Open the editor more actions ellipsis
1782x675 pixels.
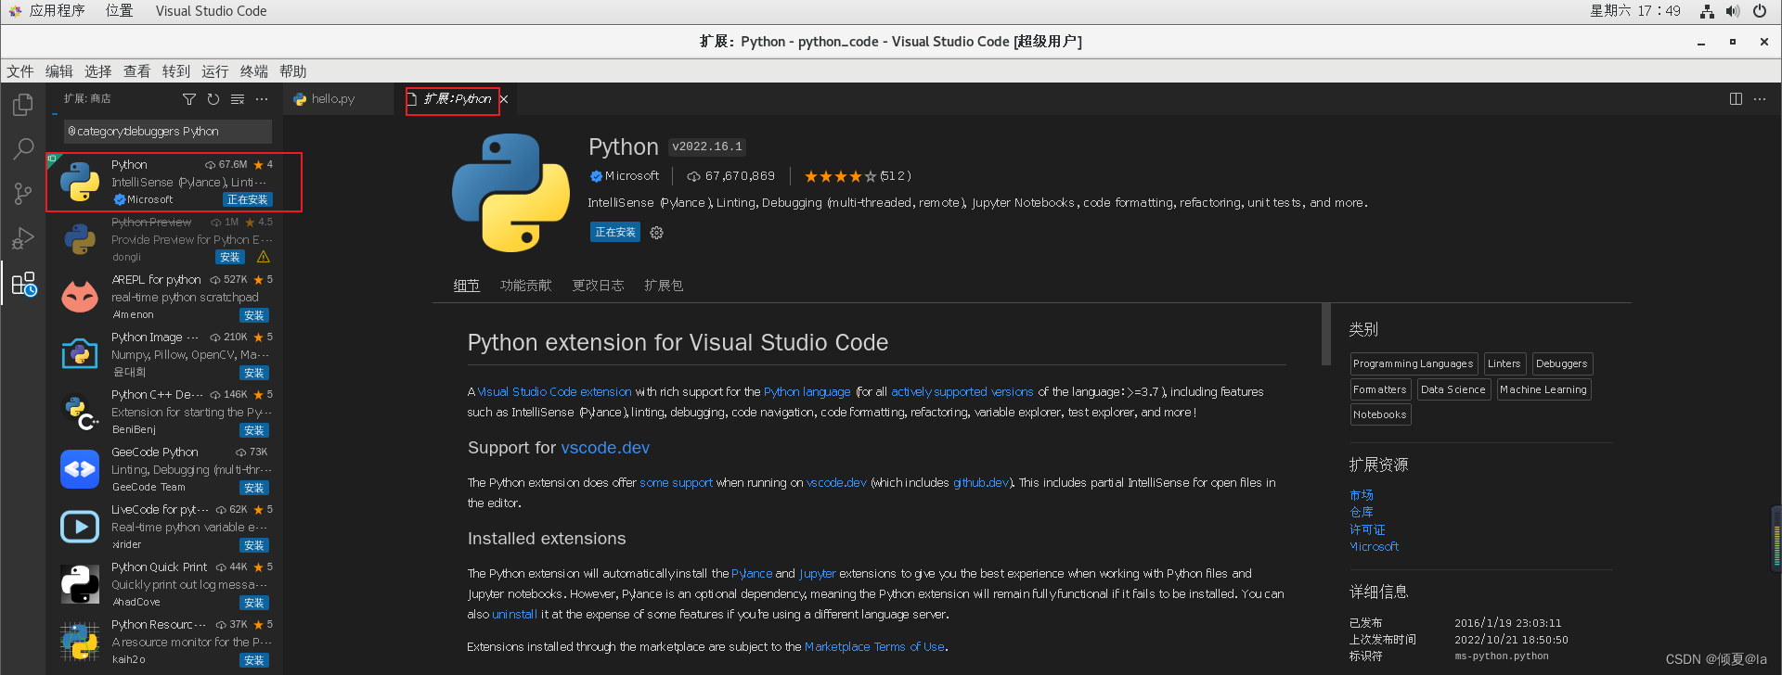(1760, 99)
